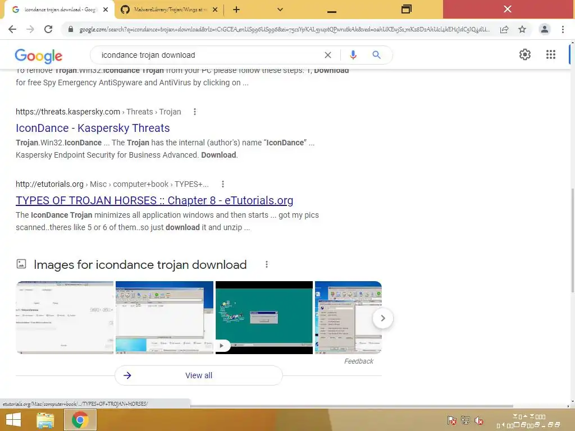Open the Chrome three-dot menu
Viewport: 575px width, 431px height.
[563, 29]
